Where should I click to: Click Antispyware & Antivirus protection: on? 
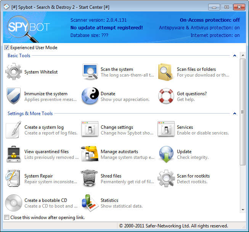(199, 27)
